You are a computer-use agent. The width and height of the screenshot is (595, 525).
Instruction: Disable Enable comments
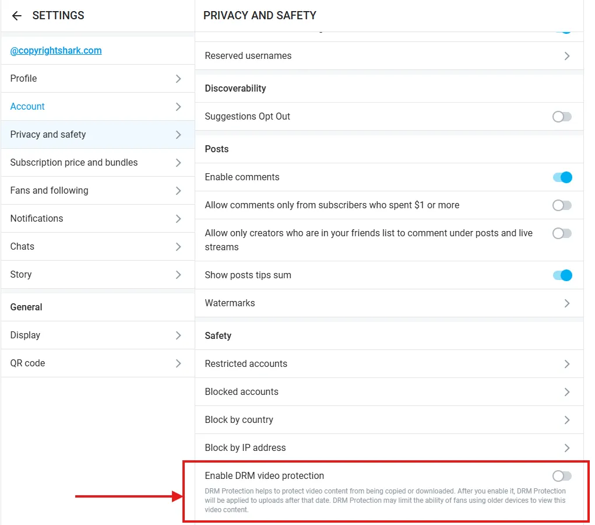coord(561,177)
